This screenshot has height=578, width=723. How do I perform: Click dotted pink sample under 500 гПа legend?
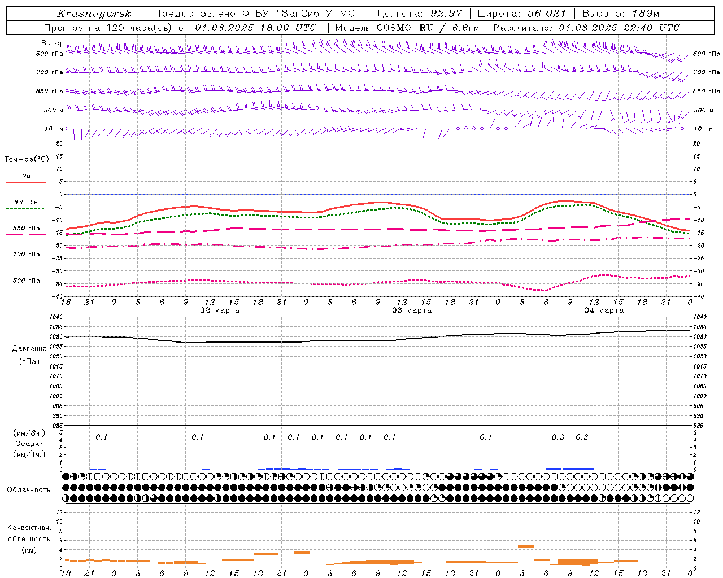coord(25,287)
